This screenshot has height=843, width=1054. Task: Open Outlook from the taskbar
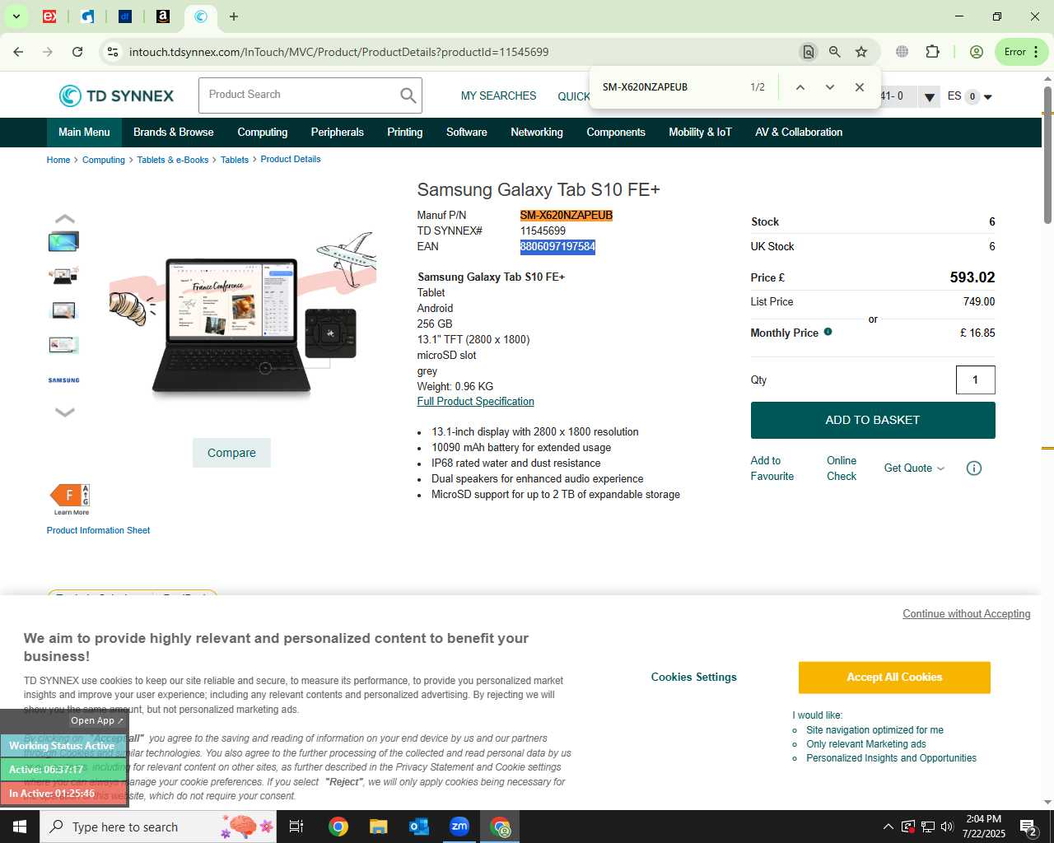click(418, 827)
